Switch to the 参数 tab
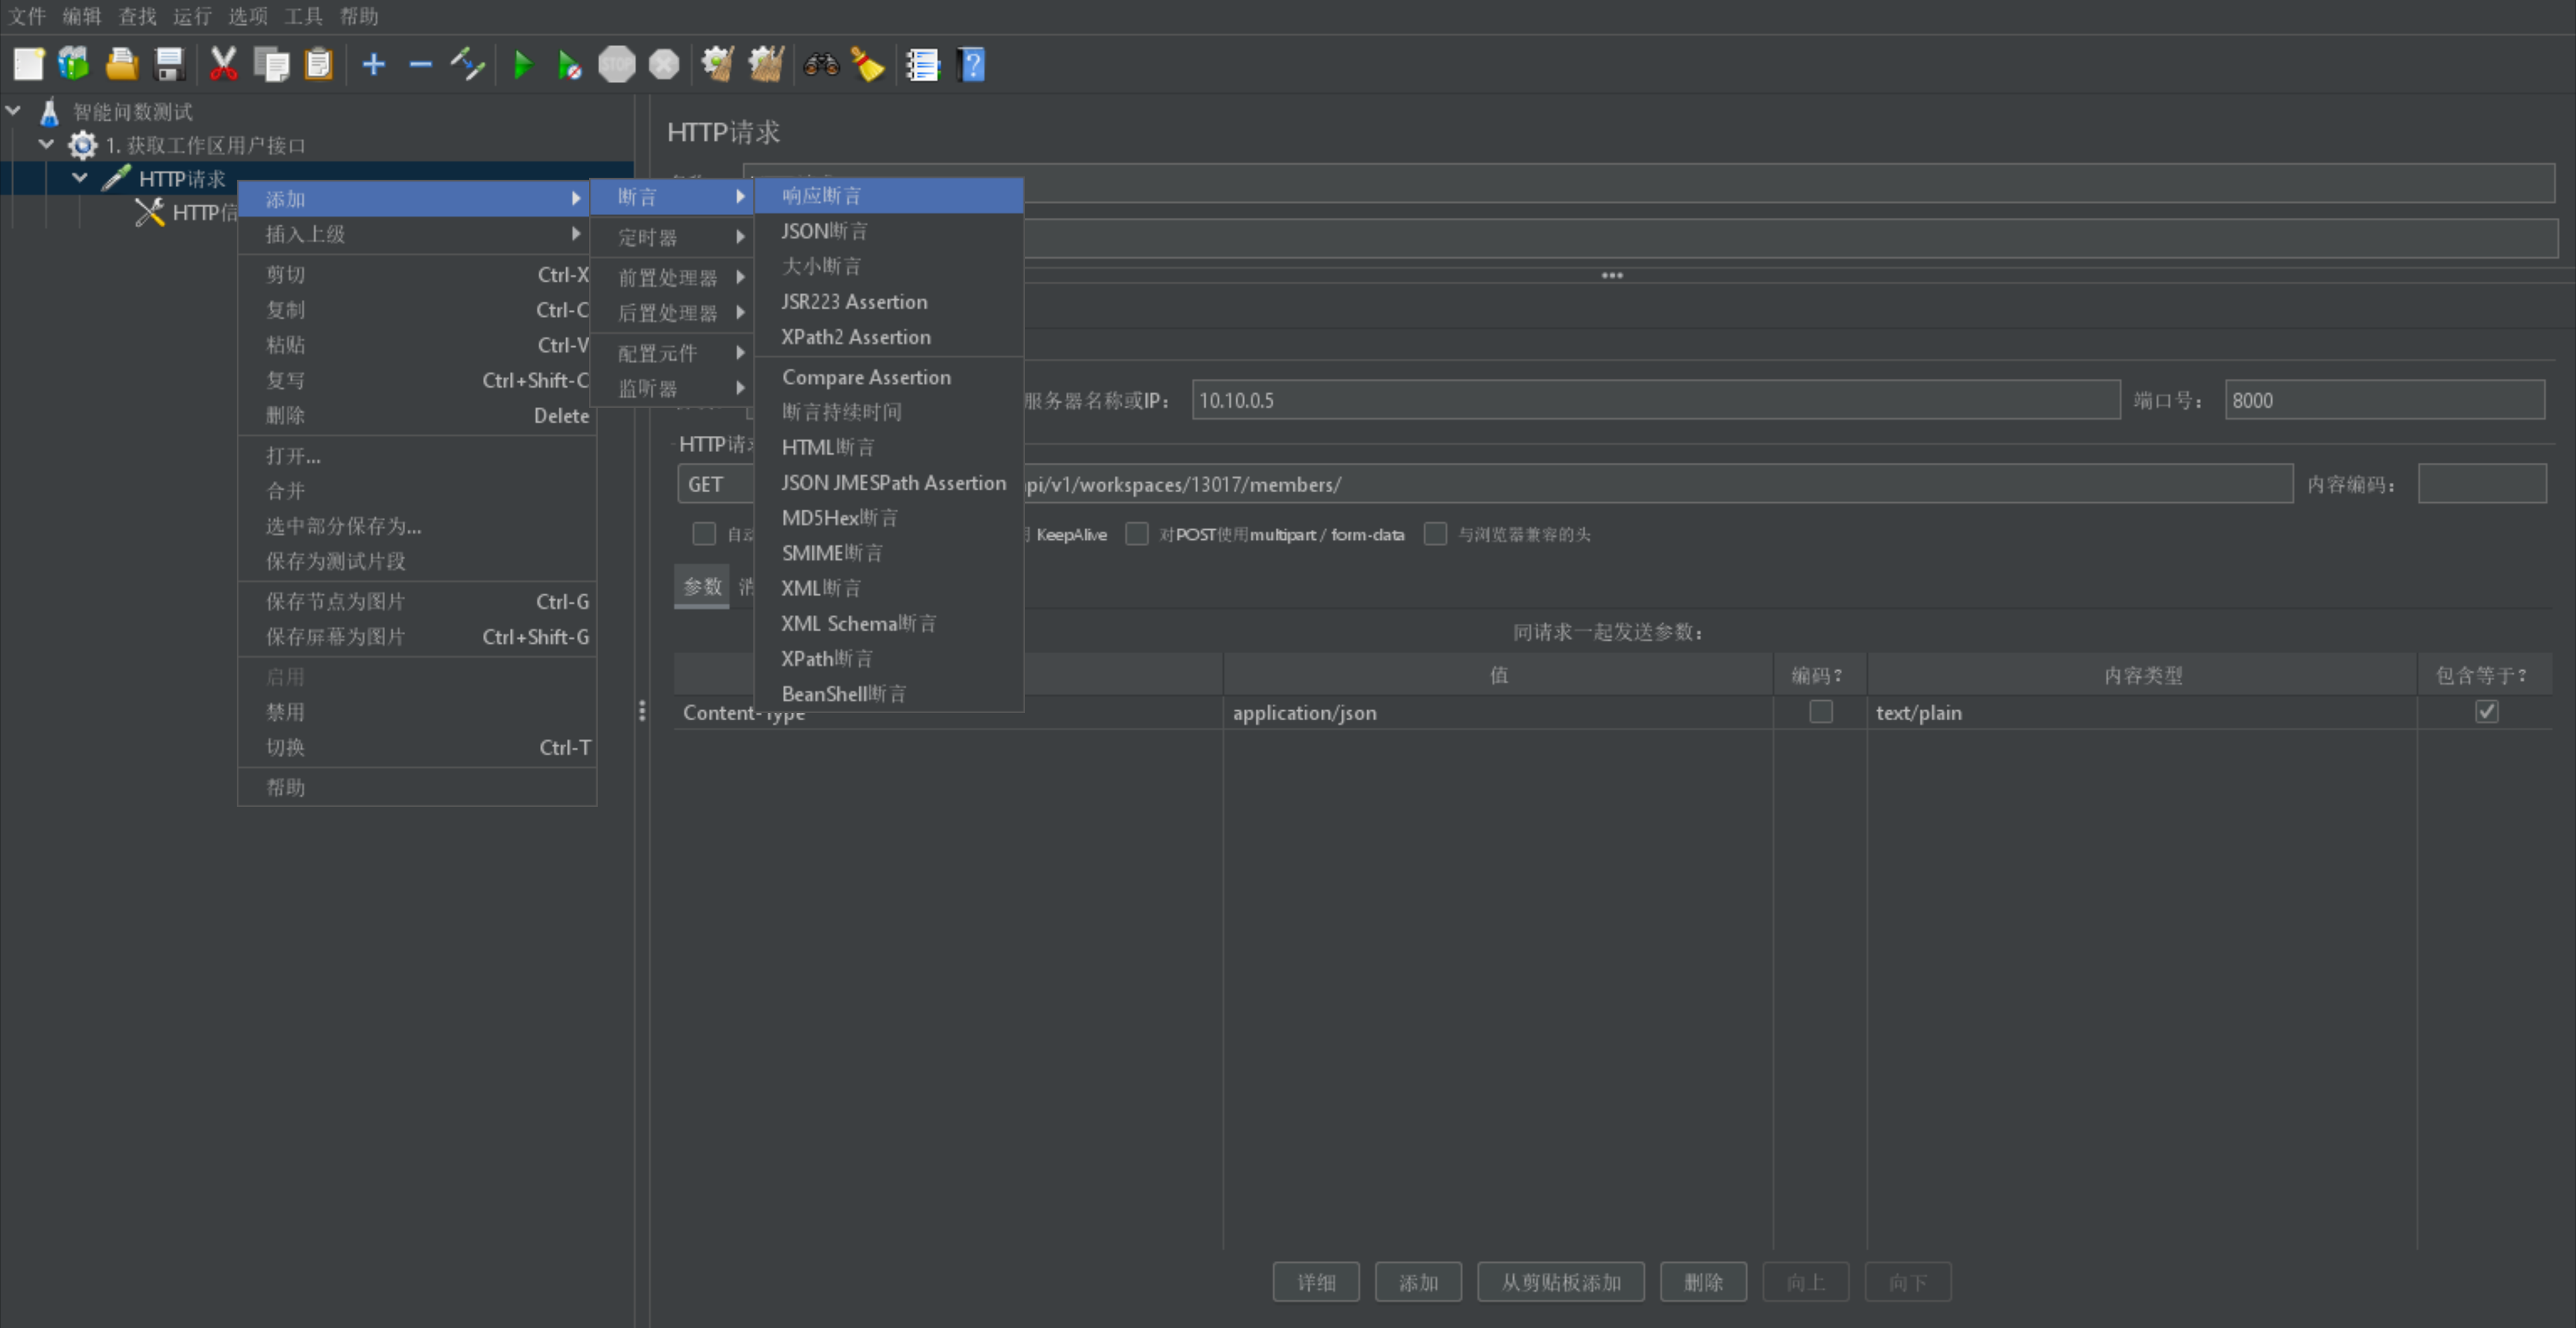Screen dimensions: 2576x1328 (702, 587)
